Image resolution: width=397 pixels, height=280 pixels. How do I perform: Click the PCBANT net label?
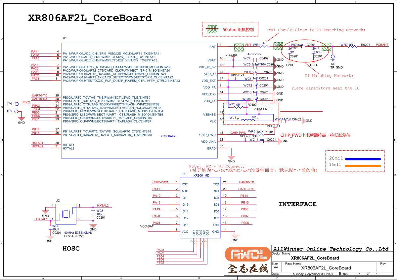click(382, 45)
